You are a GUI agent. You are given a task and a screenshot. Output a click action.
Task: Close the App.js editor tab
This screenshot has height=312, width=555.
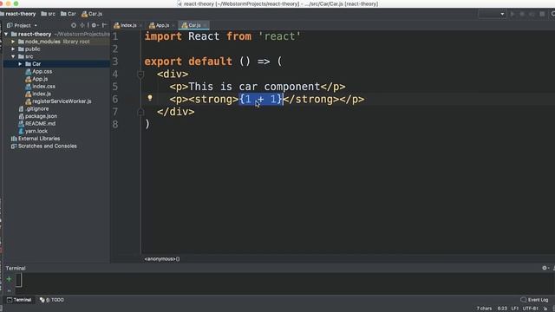(x=173, y=25)
